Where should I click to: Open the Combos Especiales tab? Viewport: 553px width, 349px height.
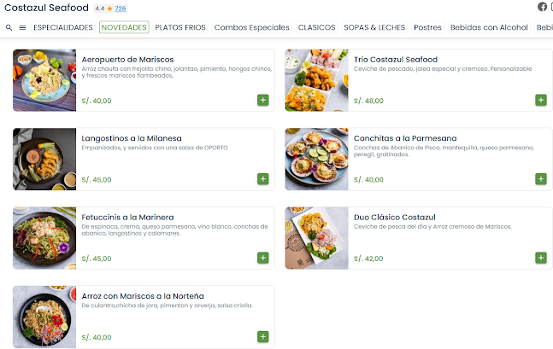pyautogui.click(x=252, y=27)
